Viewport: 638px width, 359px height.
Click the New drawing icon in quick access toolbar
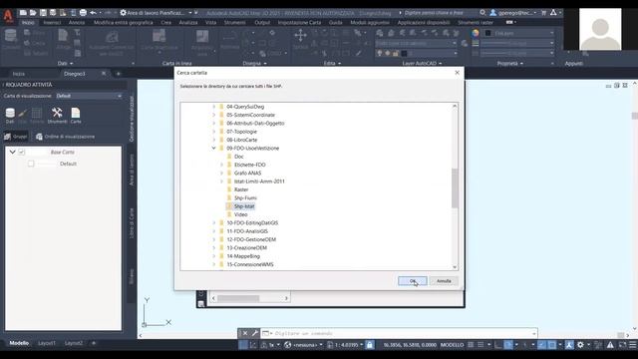coord(23,13)
